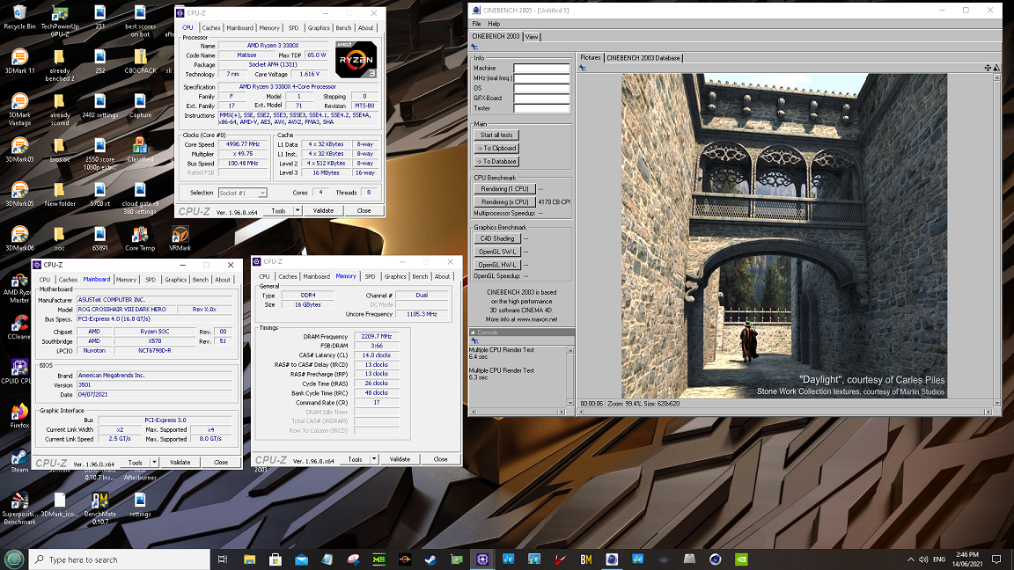Open the notification center icon

(996, 559)
